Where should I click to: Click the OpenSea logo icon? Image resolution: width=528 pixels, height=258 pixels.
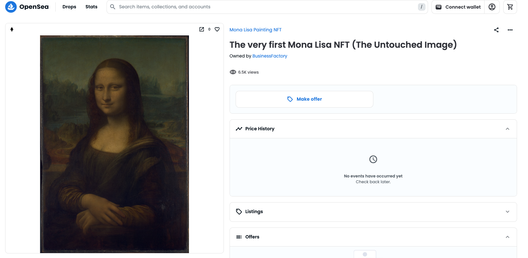click(11, 7)
